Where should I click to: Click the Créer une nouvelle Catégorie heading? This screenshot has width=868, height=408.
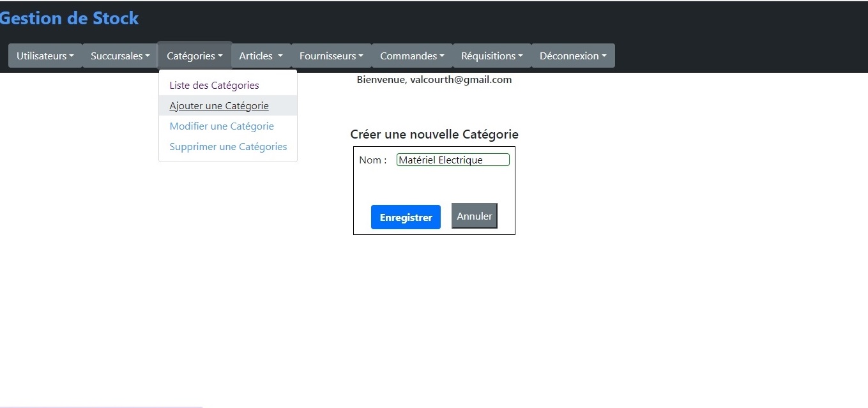pyautogui.click(x=434, y=135)
